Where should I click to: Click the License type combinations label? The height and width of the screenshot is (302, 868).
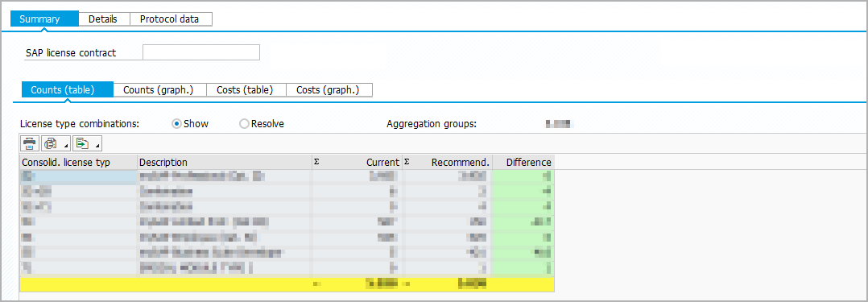click(x=80, y=124)
